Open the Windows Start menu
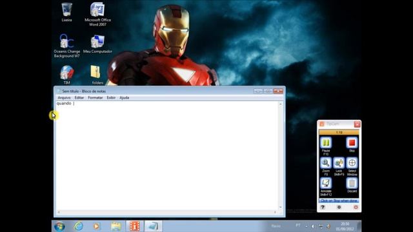413x232 pixels. (59, 226)
